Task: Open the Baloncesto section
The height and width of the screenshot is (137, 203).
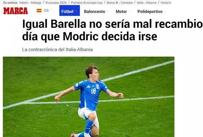Action: click(95, 11)
